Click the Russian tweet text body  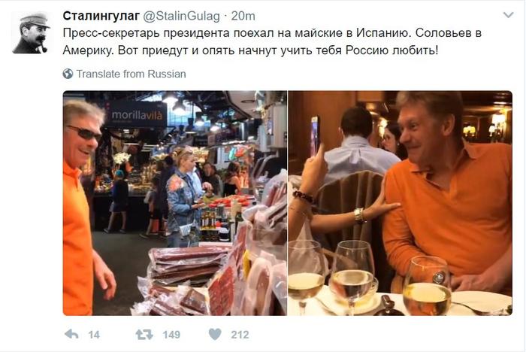pyautogui.click(x=272, y=41)
